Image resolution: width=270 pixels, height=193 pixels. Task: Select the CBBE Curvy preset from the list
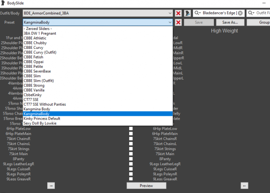(36, 48)
